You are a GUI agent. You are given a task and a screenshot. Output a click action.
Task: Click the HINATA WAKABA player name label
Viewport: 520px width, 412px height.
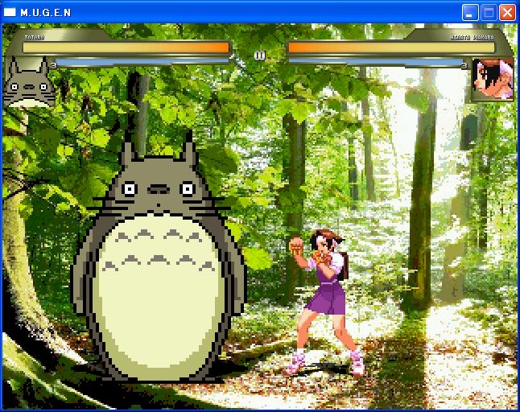coord(473,38)
